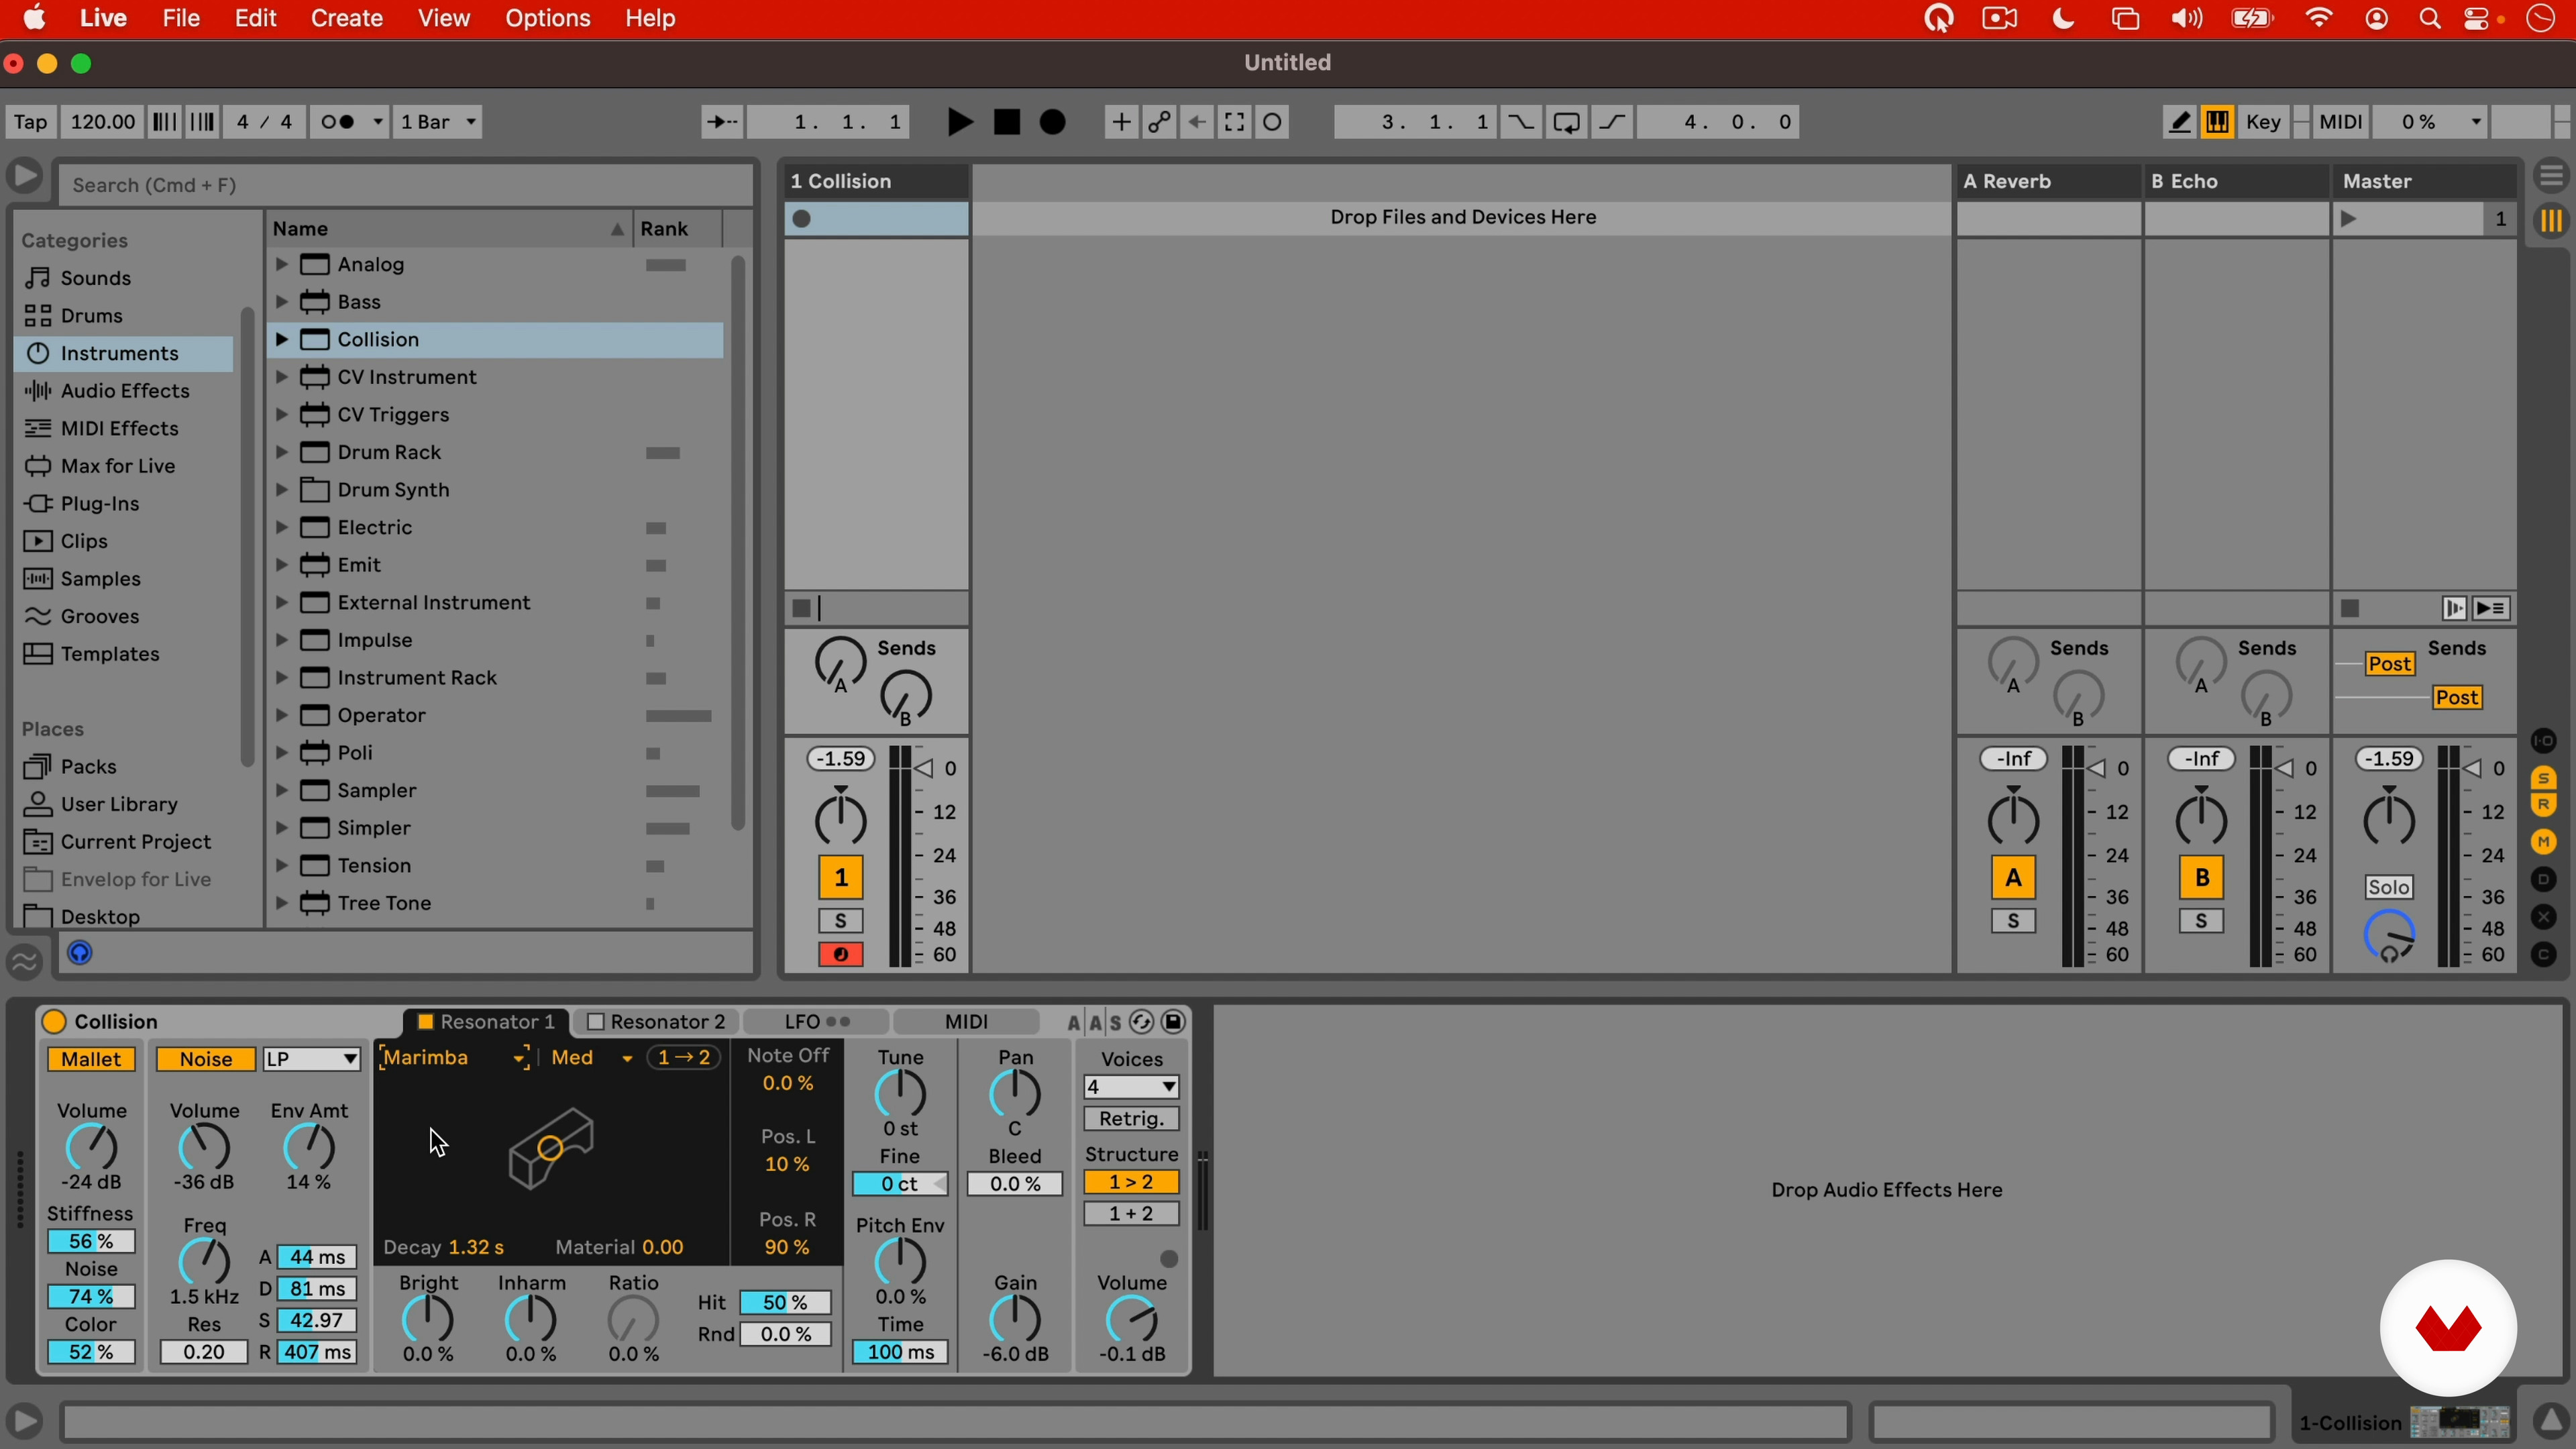Toggle the Automation Arm icon
Image resolution: width=2576 pixels, height=1449 pixels.
1159,122
